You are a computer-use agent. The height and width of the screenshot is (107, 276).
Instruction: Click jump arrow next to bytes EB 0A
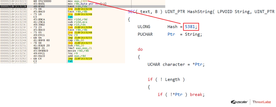[31, 38]
